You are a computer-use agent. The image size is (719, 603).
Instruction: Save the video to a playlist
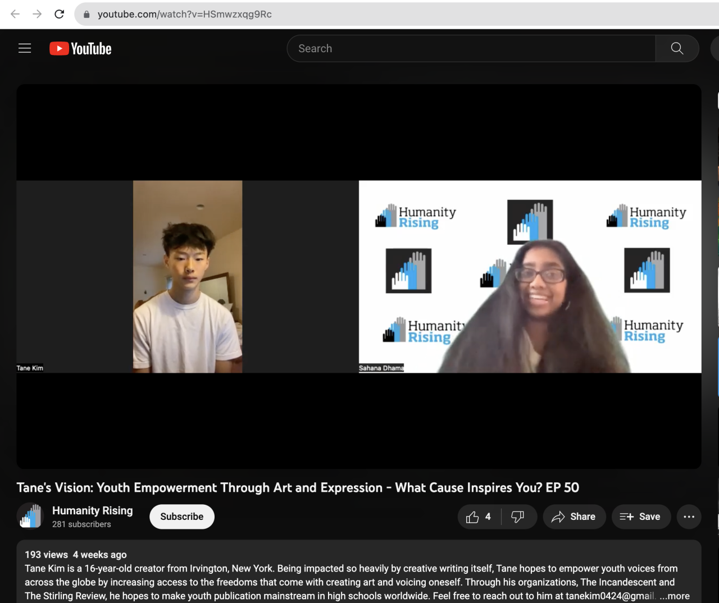coord(641,517)
